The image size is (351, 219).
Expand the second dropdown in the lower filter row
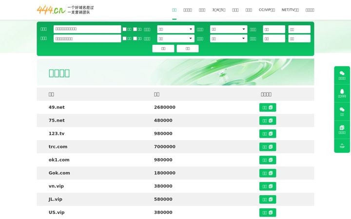[x=229, y=38]
